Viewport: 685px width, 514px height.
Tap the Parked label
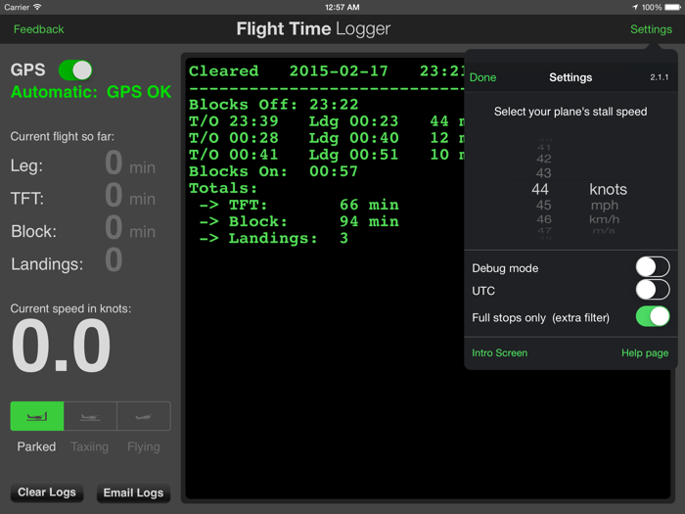click(x=36, y=446)
